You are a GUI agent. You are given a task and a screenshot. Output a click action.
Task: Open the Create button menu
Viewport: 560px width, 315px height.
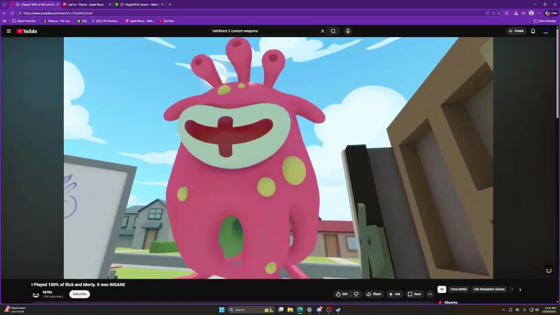[x=516, y=31]
